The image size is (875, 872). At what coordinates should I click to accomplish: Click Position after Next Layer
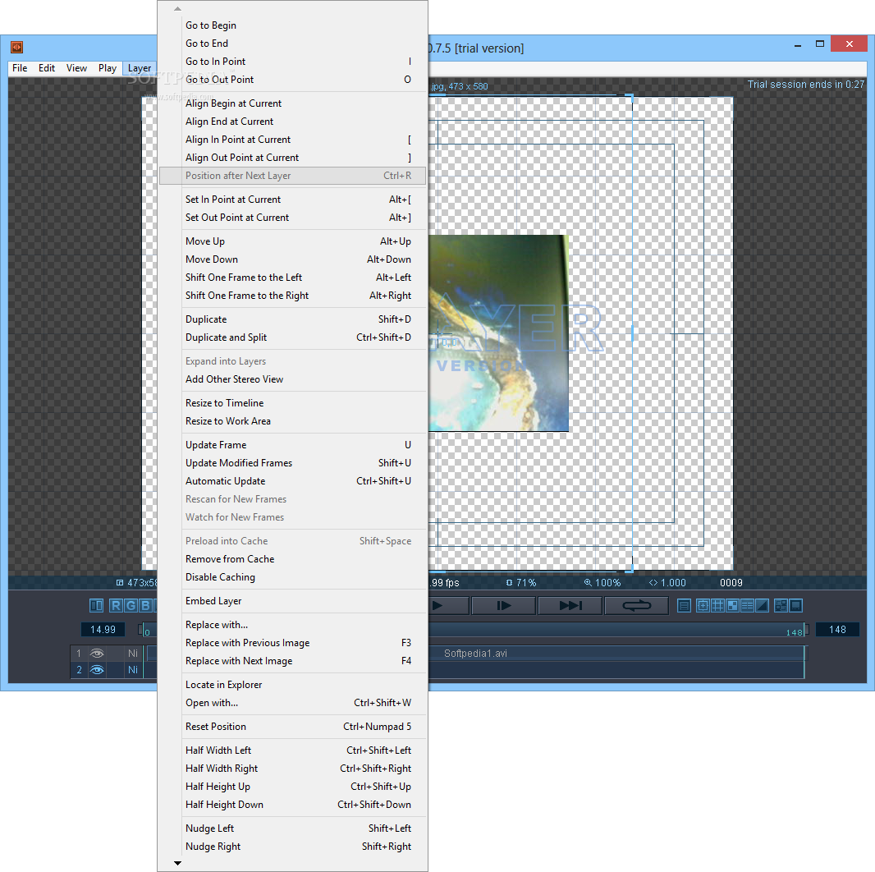292,175
